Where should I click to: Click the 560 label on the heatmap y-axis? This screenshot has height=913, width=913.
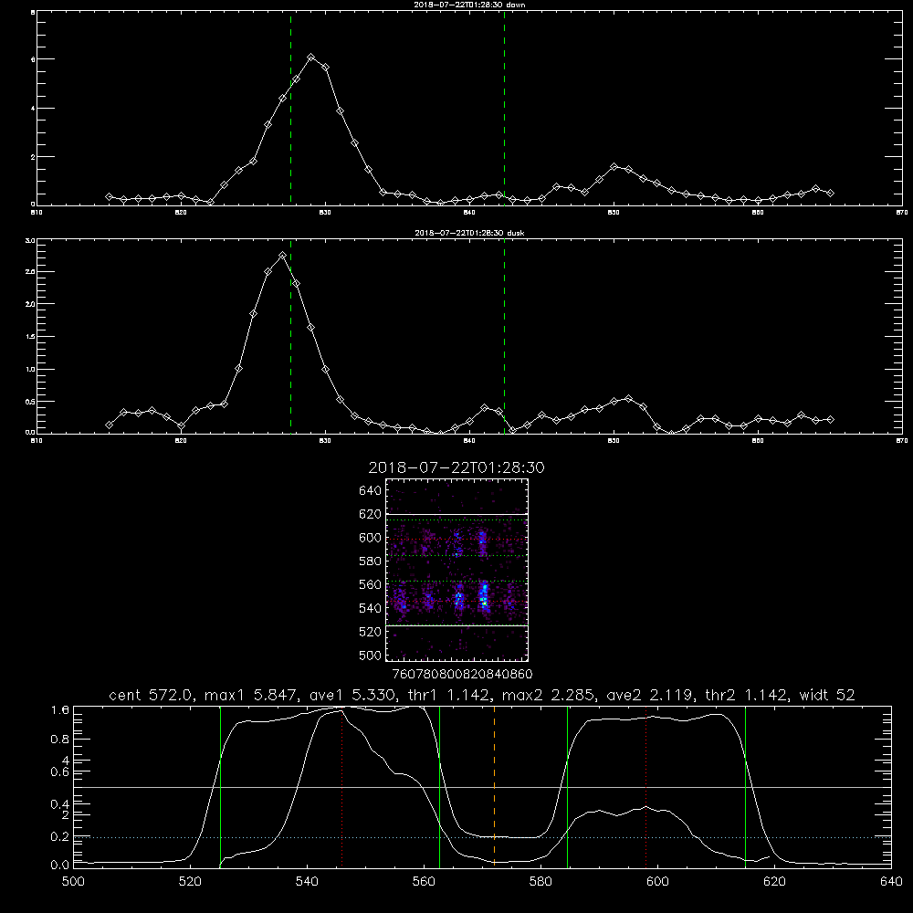coord(370,584)
